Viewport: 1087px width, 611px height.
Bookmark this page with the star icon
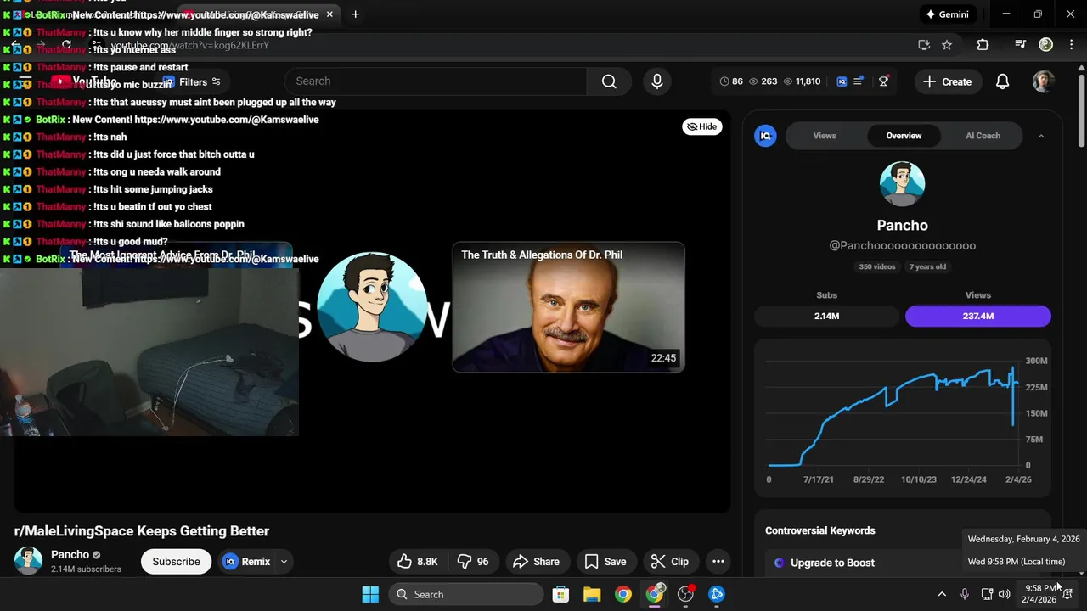(x=947, y=45)
